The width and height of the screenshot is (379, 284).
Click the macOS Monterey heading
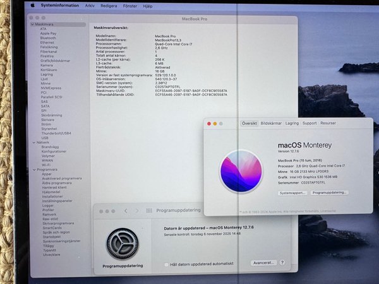[x=304, y=145]
